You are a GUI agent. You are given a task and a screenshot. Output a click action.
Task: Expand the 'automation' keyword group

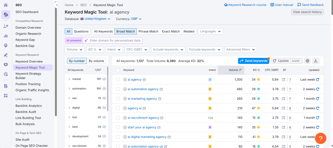[x=69, y=89]
